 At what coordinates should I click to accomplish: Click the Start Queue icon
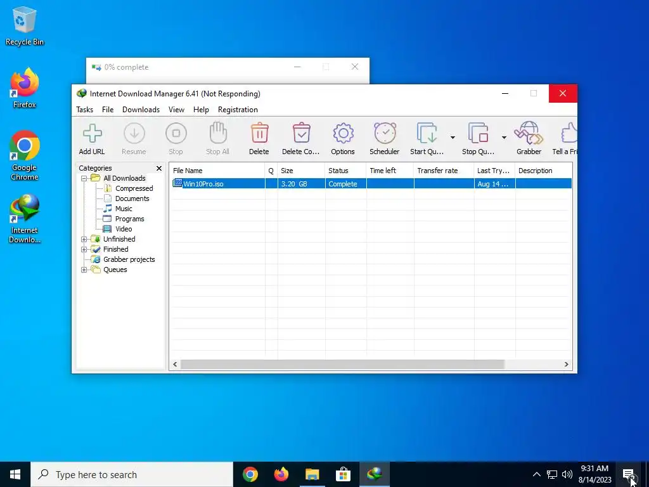[x=427, y=133]
